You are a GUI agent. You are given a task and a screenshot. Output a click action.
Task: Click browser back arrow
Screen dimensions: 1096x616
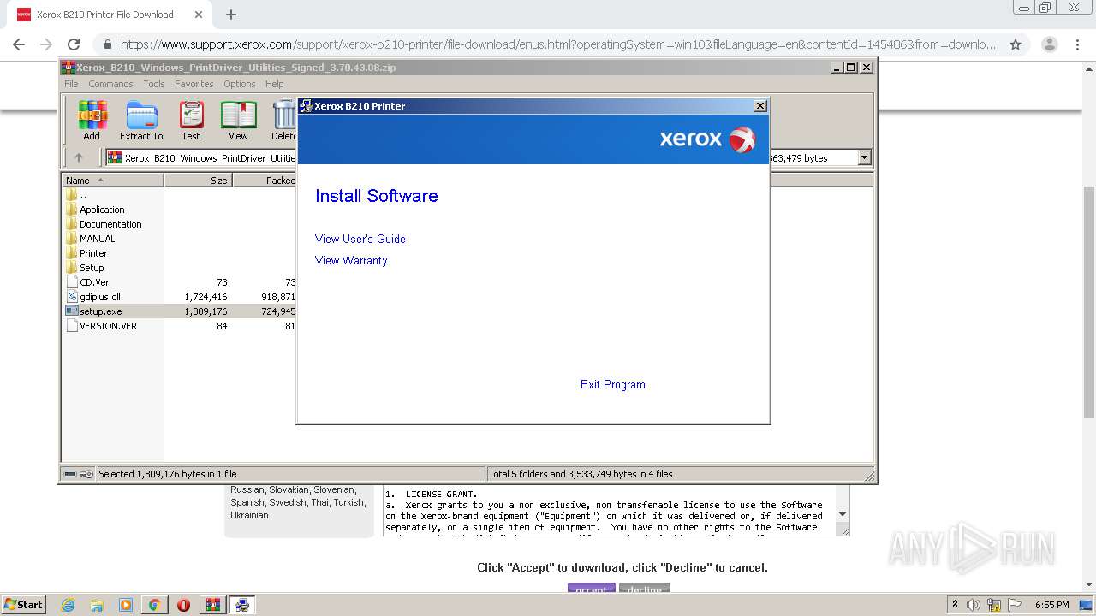coord(19,44)
